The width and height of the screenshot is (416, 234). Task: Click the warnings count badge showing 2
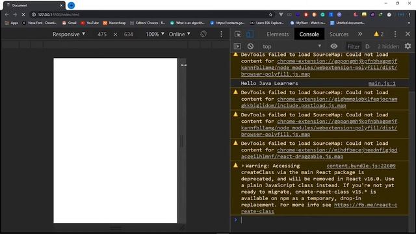378,34
